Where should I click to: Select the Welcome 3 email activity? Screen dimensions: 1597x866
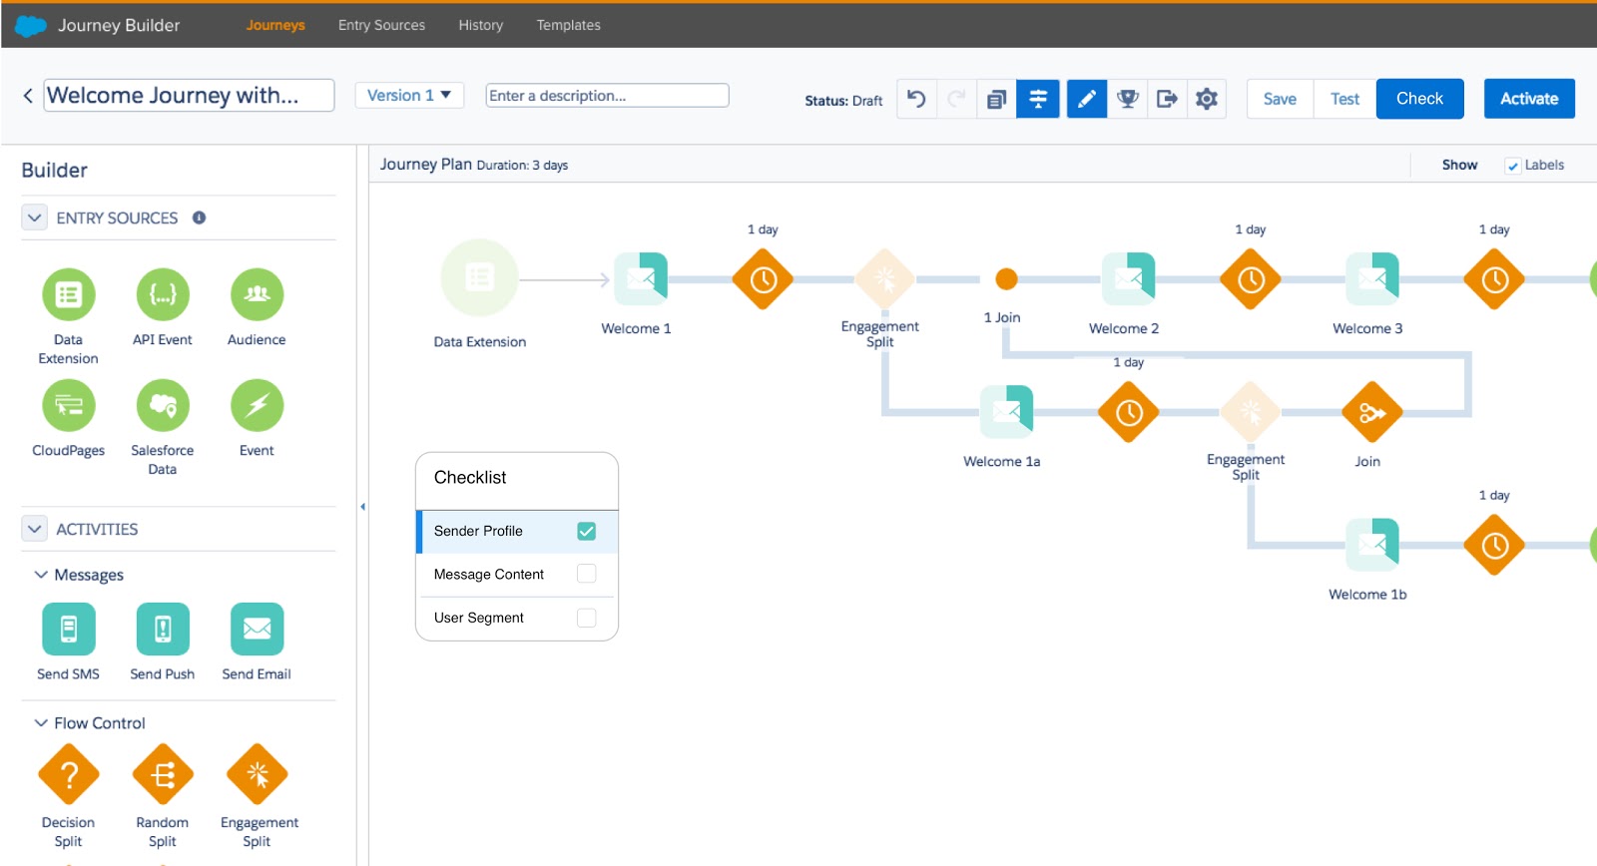[x=1372, y=279]
